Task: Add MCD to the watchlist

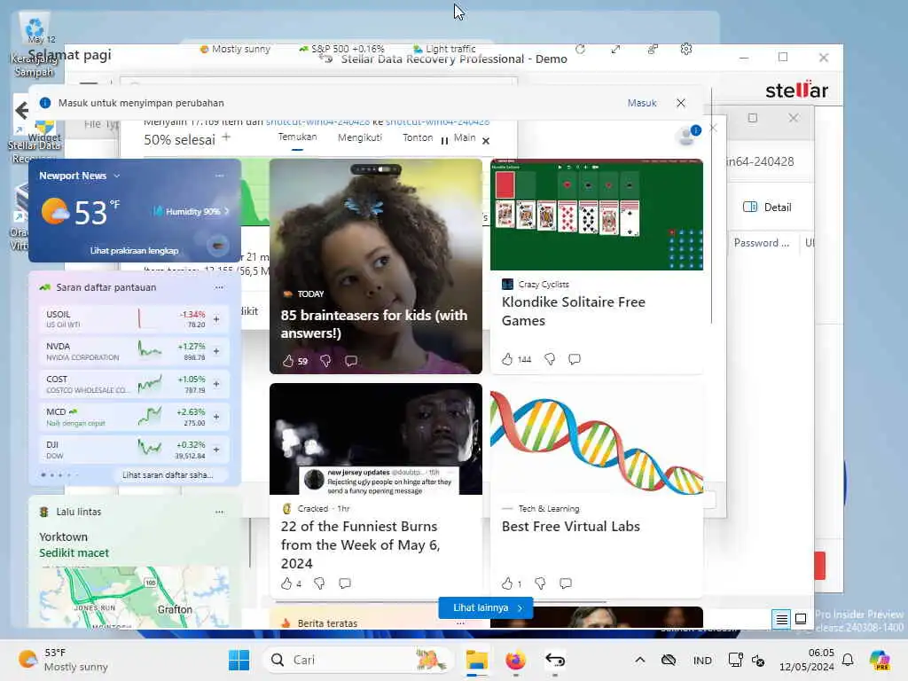Action: click(x=216, y=417)
